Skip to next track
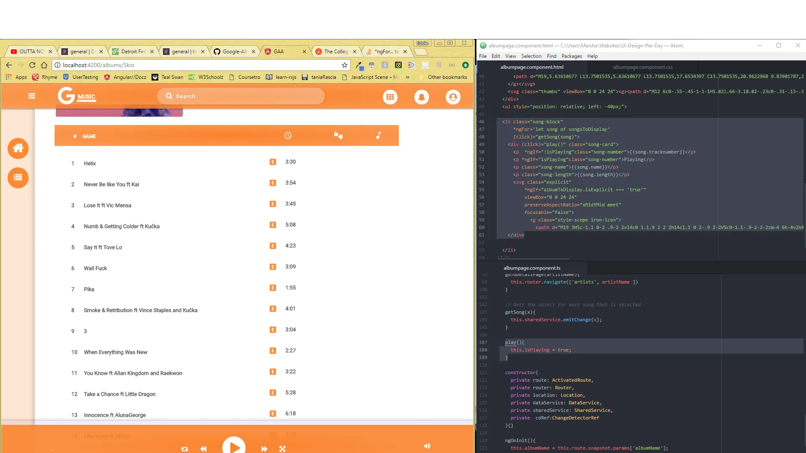The width and height of the screenshot is (806, 453). pyautogui.click(x=264, y=449)
